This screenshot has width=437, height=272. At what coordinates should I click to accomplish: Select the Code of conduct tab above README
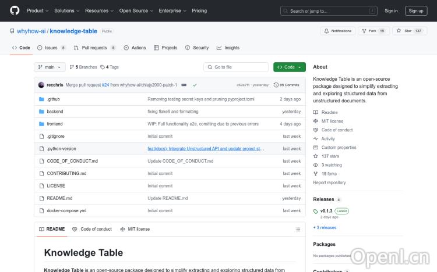tap(92, 229)
